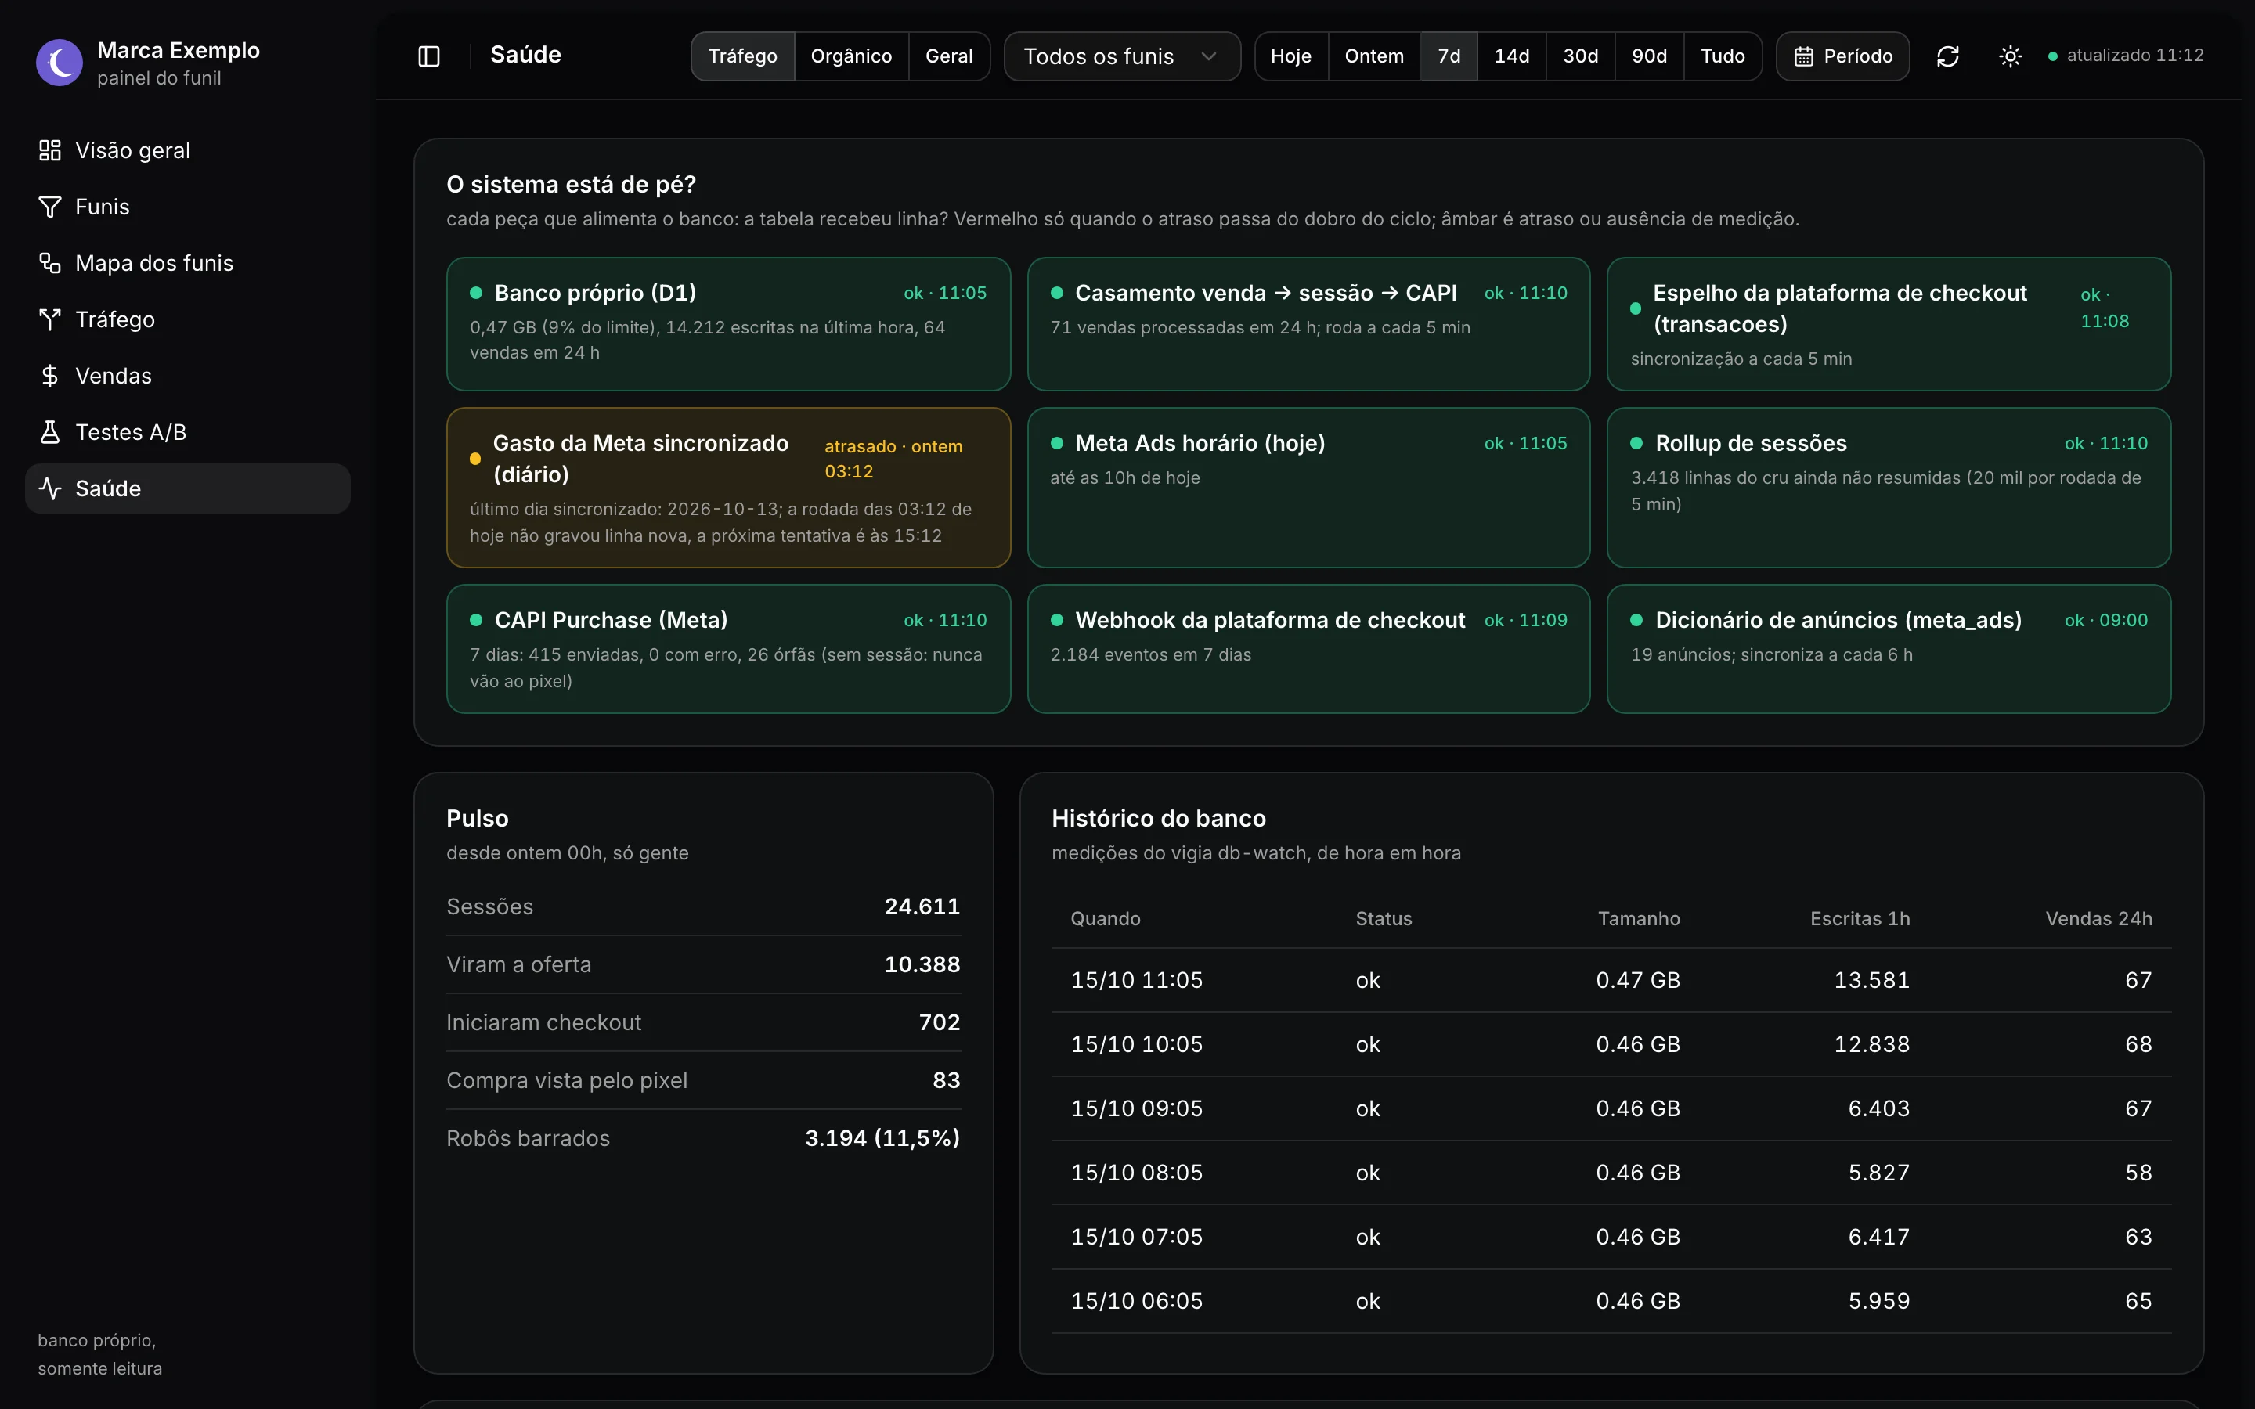Select Saúde in the sidebar

tap(187, 488)
